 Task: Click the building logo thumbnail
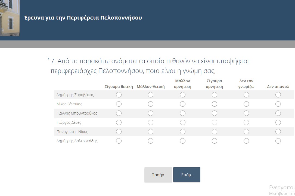[x=10, y=18]
